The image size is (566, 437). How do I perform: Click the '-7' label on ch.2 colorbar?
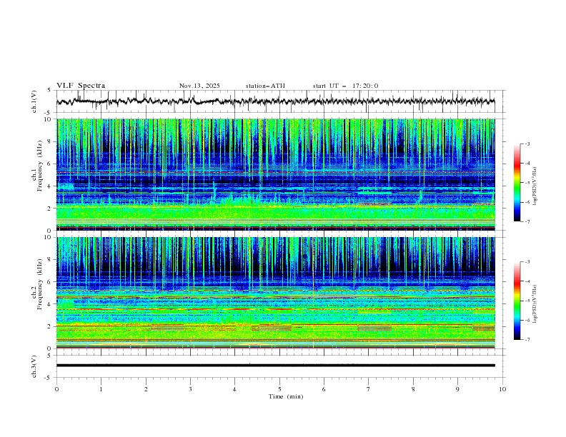click(527, 340)
